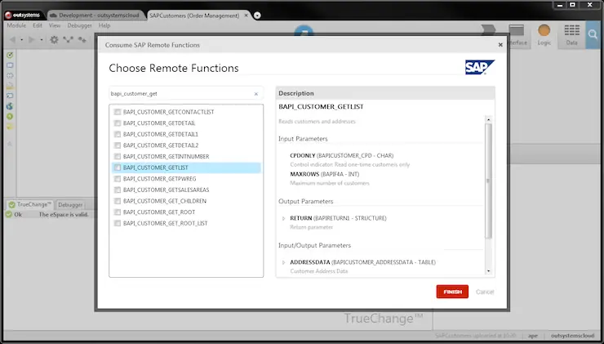The width and height of the screenshot is (604, 344).
Task: Click the SAP logo
Action: (480, 68)
